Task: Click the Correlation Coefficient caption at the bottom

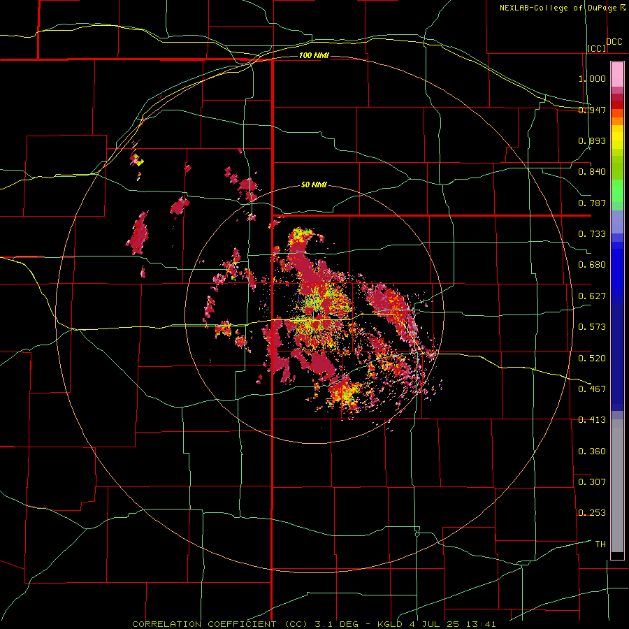Action: [314, 624]
